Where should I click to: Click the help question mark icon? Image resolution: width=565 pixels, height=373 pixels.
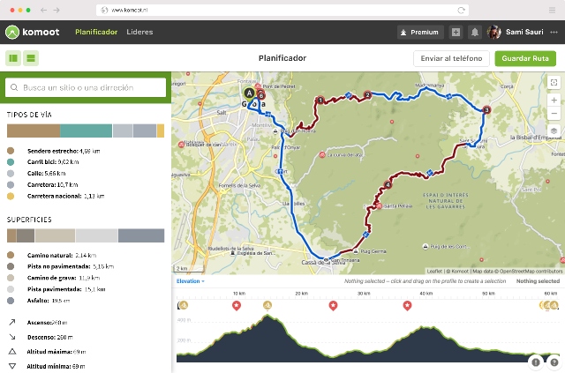(x=554, y=362)
